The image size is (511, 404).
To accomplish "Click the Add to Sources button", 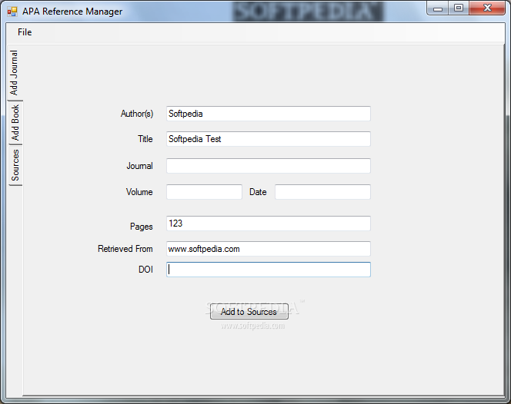I will (249, 312).
